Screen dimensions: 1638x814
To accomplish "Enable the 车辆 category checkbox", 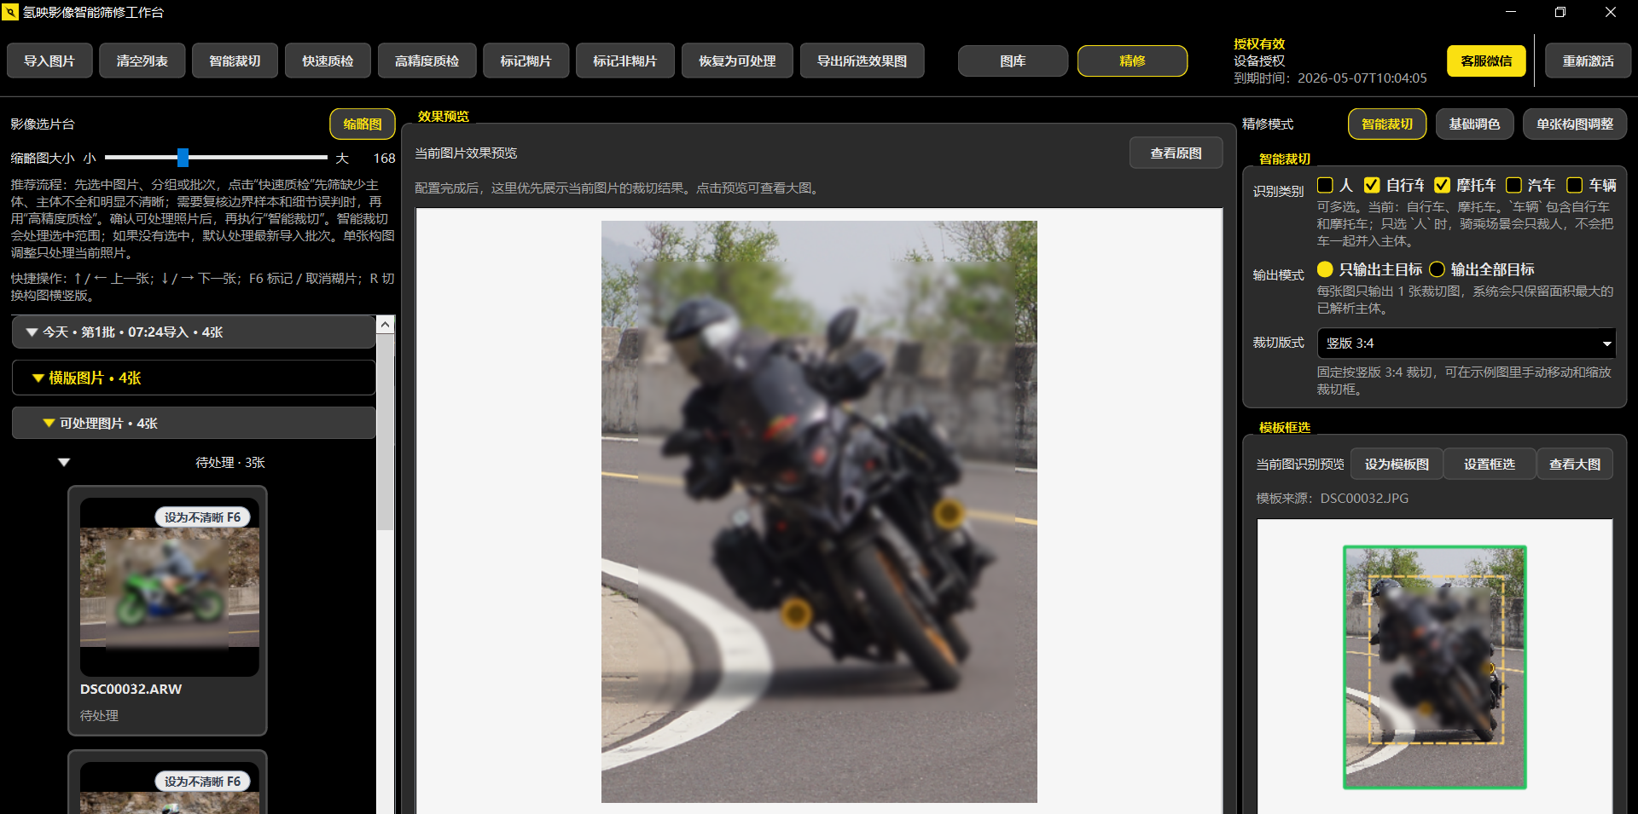I will coord(1575,185).
